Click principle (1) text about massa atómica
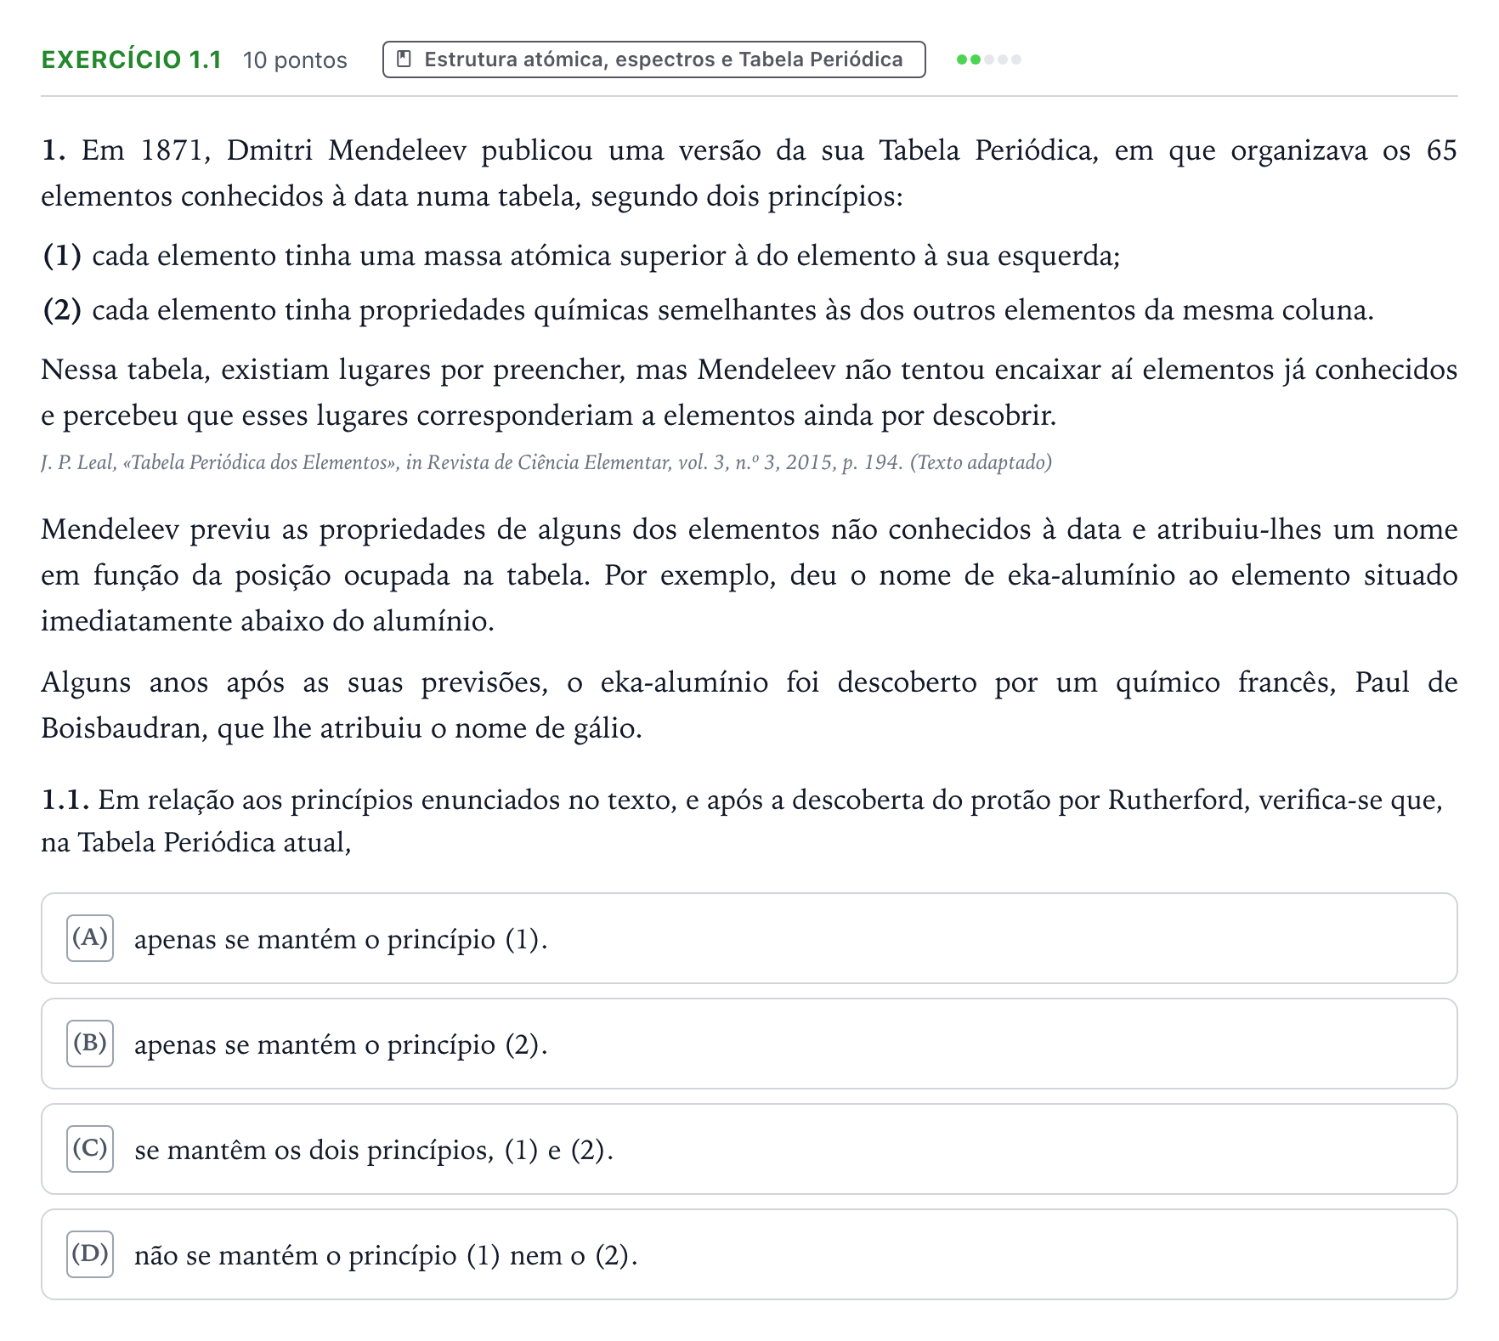The width and height of the screenshot is (1499, 1341). coord(581,256)
